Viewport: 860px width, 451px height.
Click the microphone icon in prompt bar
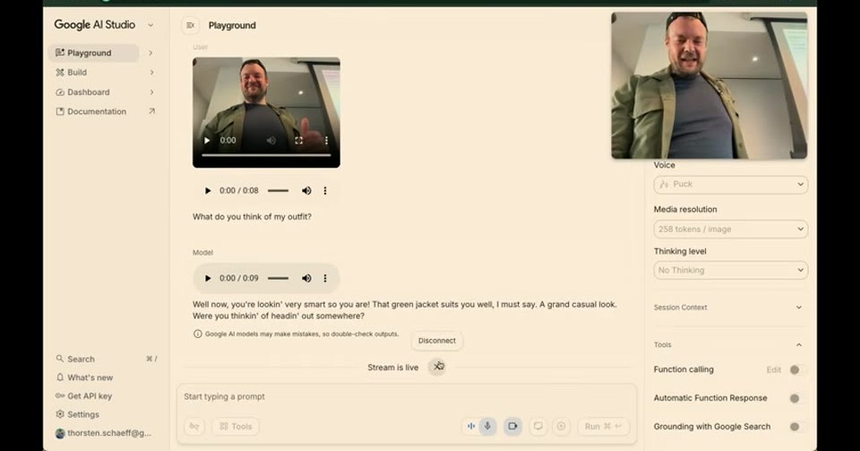[x=487, y=426]
